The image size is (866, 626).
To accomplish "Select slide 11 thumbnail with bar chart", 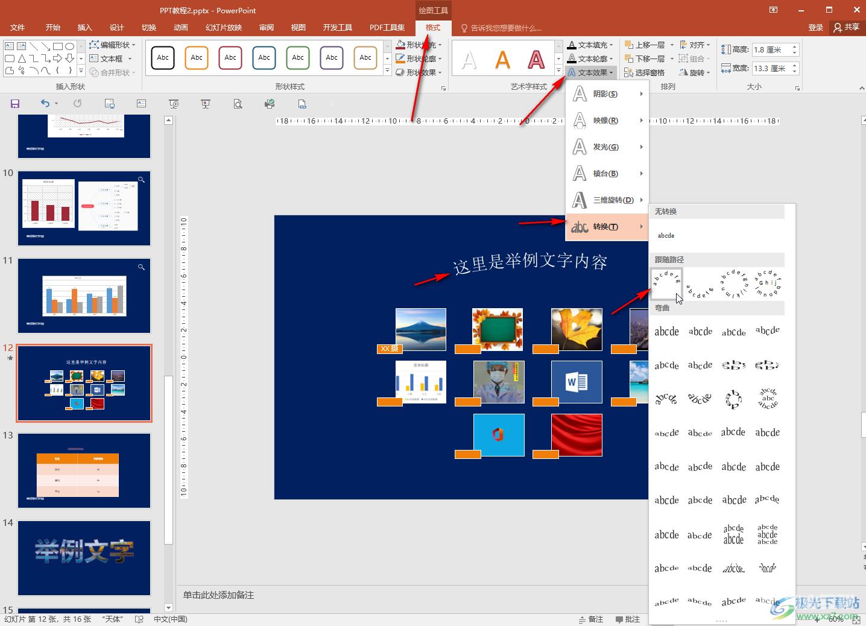I will 84,296.
